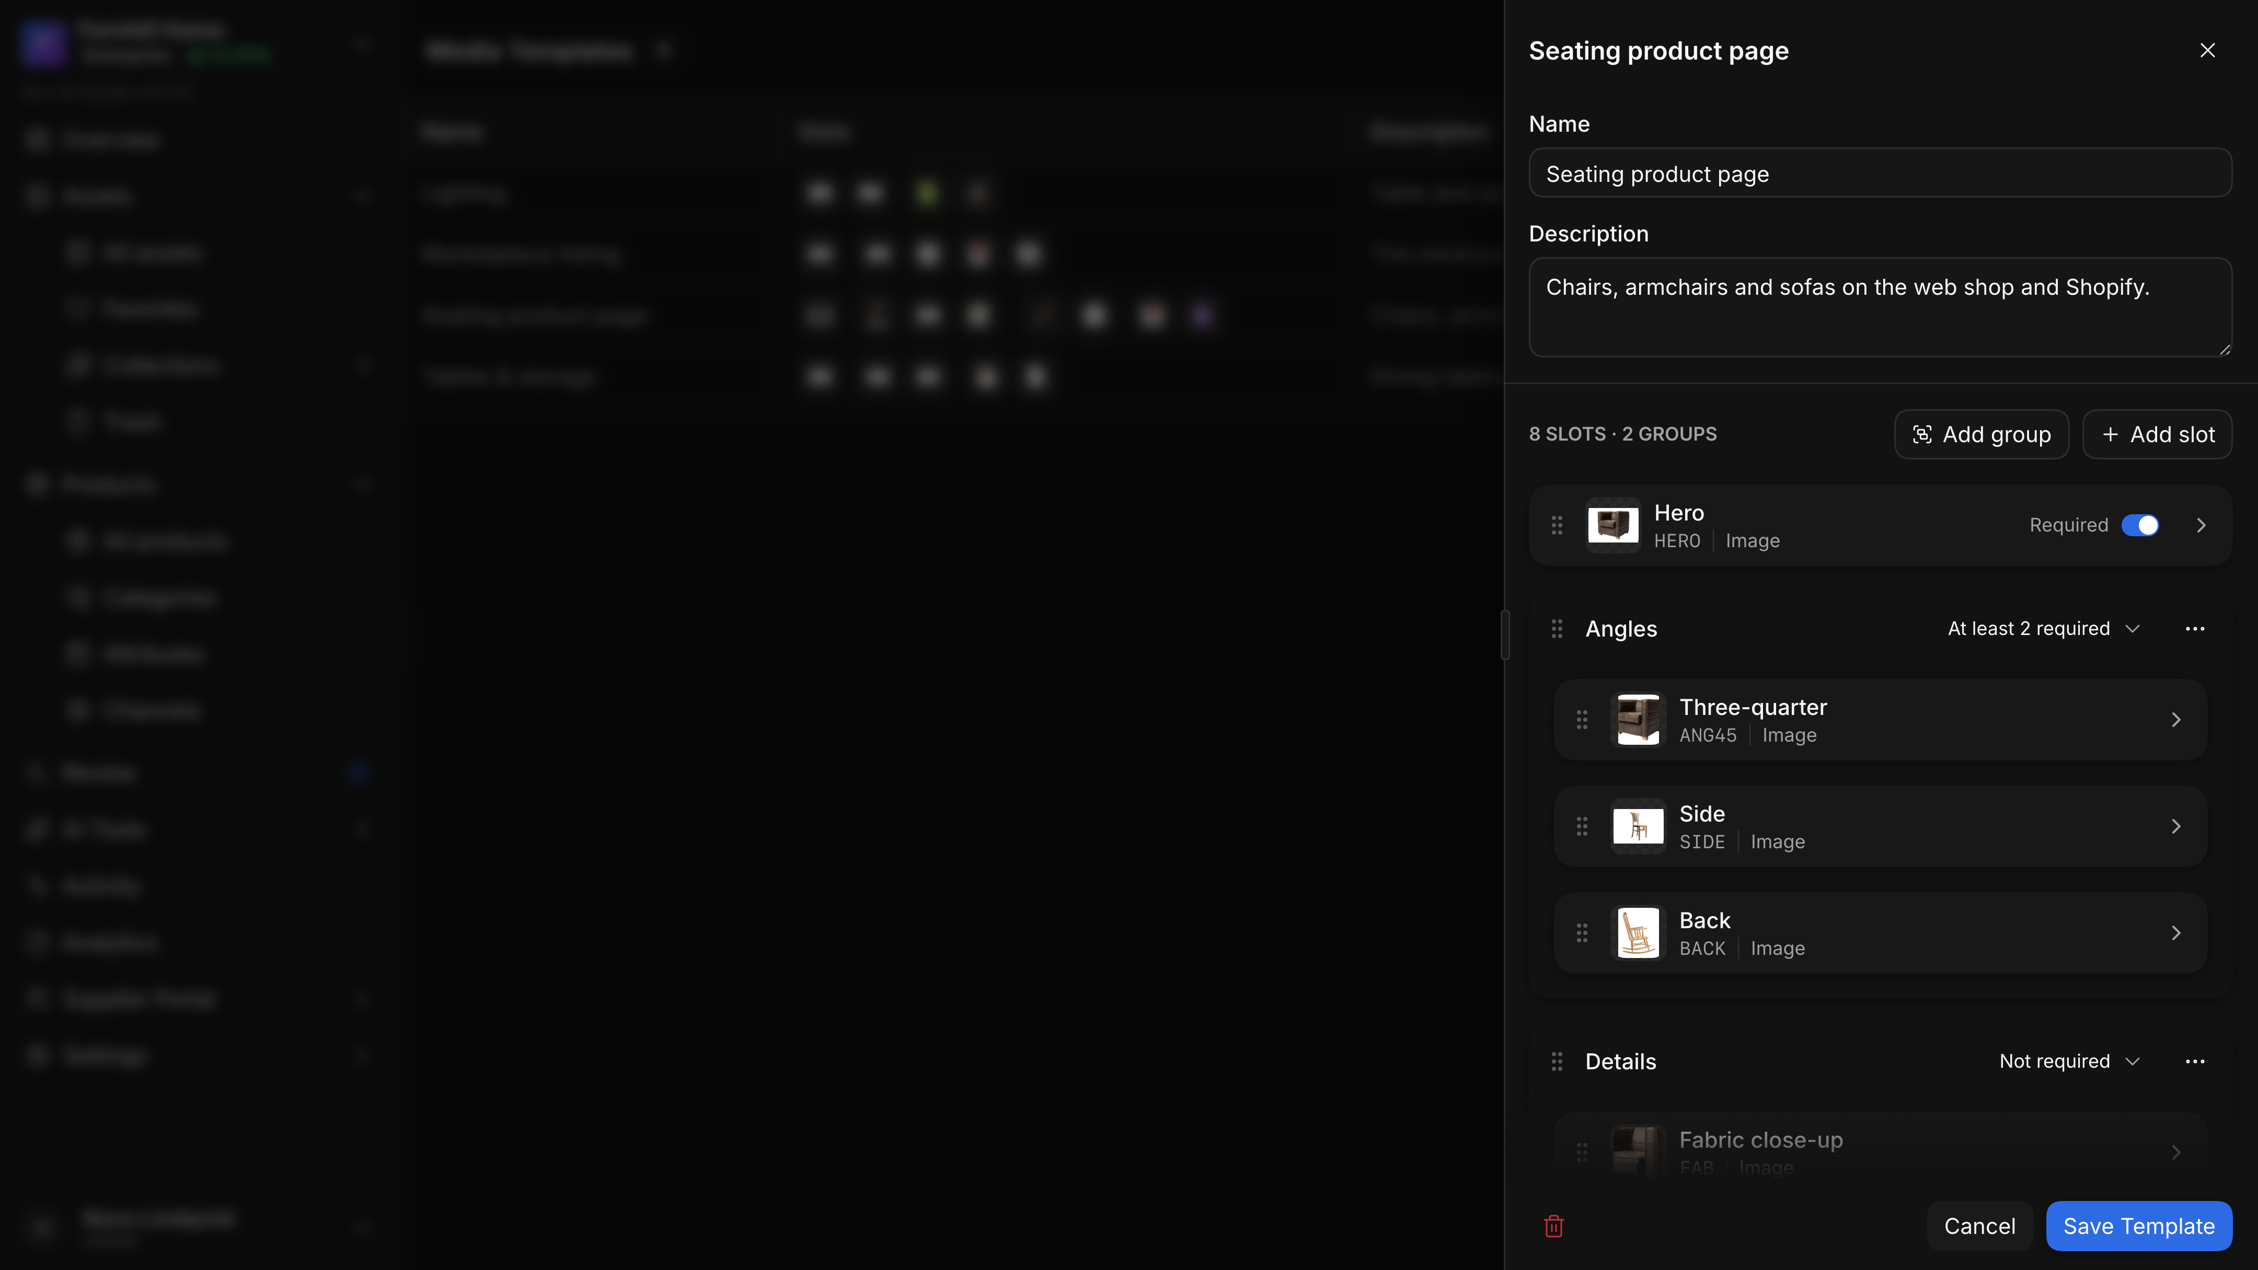Screen dimensions: 2258x1270
Task: Open the Details group more options menu
Action: click(x=2195, y=1061)
